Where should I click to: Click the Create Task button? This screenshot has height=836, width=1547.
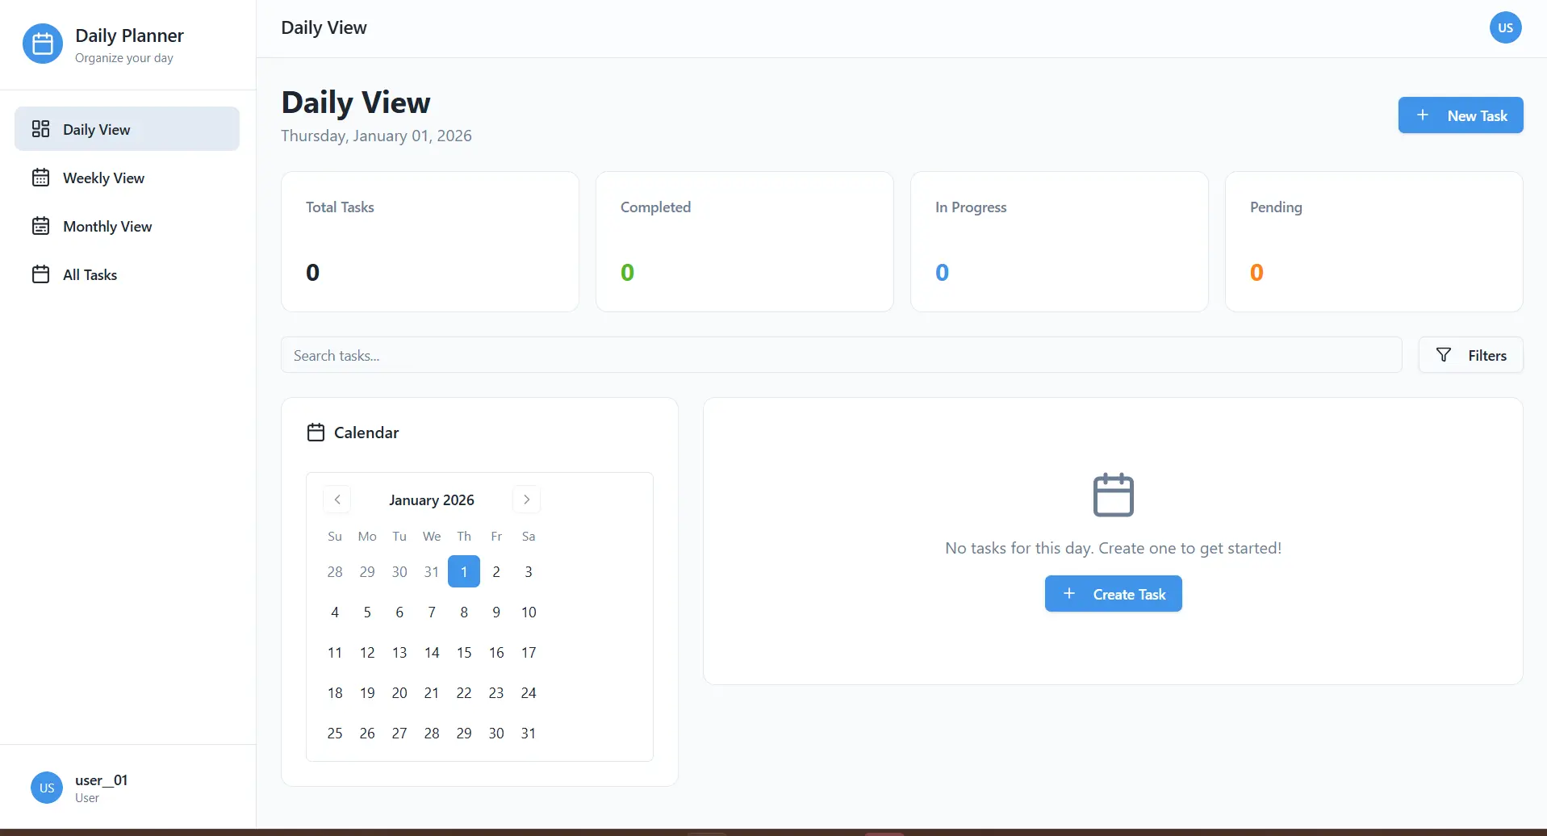tap(1112, 593)
